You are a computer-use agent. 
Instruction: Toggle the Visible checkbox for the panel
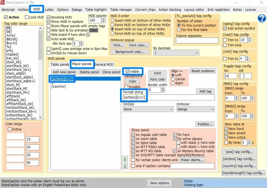coord(127,72)
